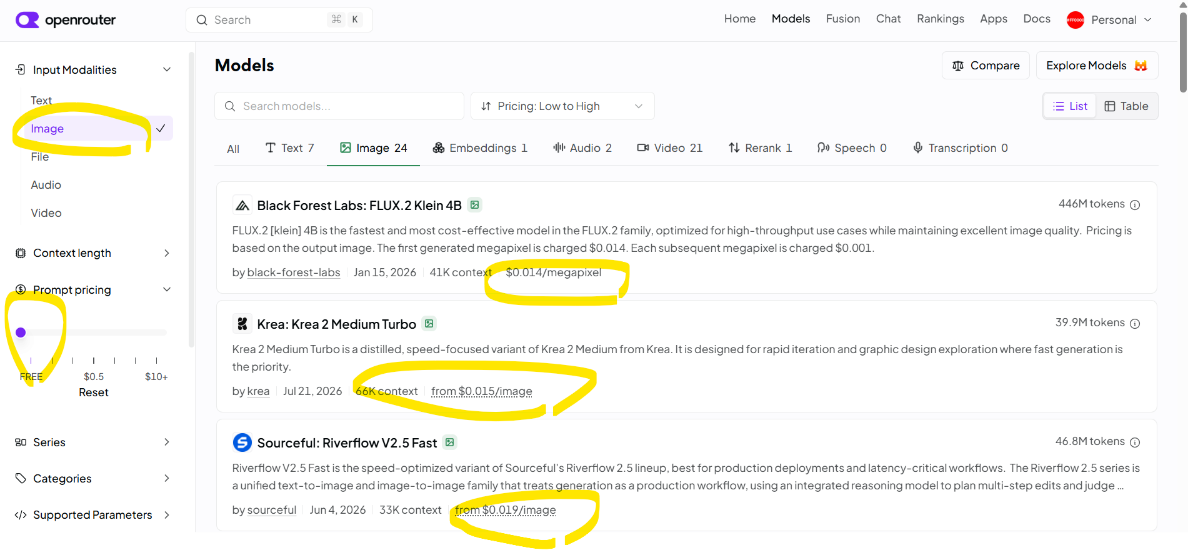Viewport: 1188px width, 550px height.
Task: Select the Text 7 tab
Action: 290,148
